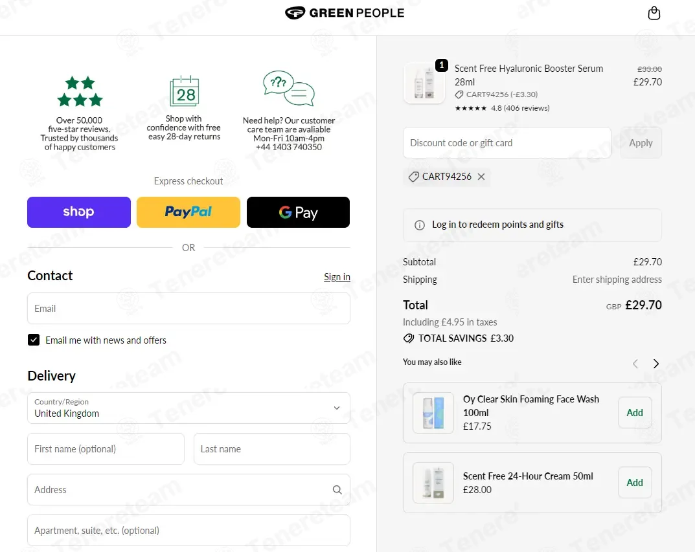695x552 pixels.
Task: Show previous recommended products arrow
Action: pyautogui.click(x=635, y=364)
